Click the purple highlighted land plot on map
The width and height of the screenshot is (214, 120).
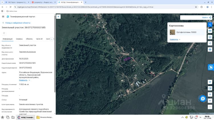click(127, 59)
